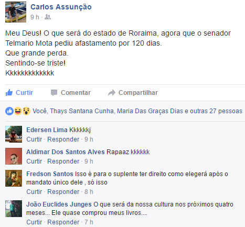View Edersen Lima's profile thumbnail
Screen dimensions: 245x227
[14, 134]
